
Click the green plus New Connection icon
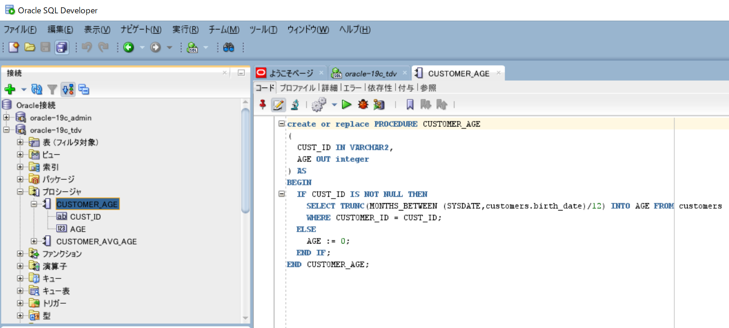pos(10,89)
